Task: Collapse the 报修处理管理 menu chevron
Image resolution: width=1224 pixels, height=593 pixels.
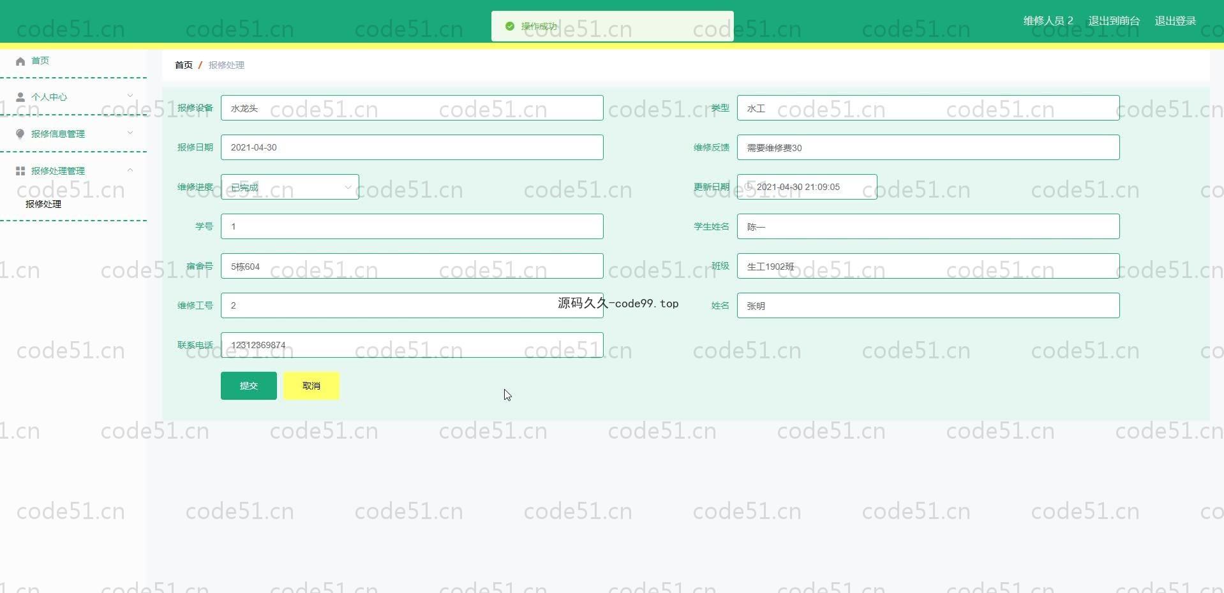Action: coord(130,170)
